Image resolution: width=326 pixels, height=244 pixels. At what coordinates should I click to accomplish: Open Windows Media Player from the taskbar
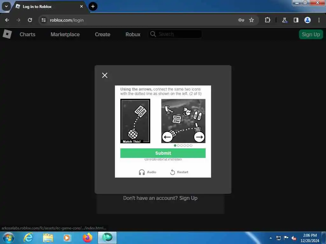(67, 238)
